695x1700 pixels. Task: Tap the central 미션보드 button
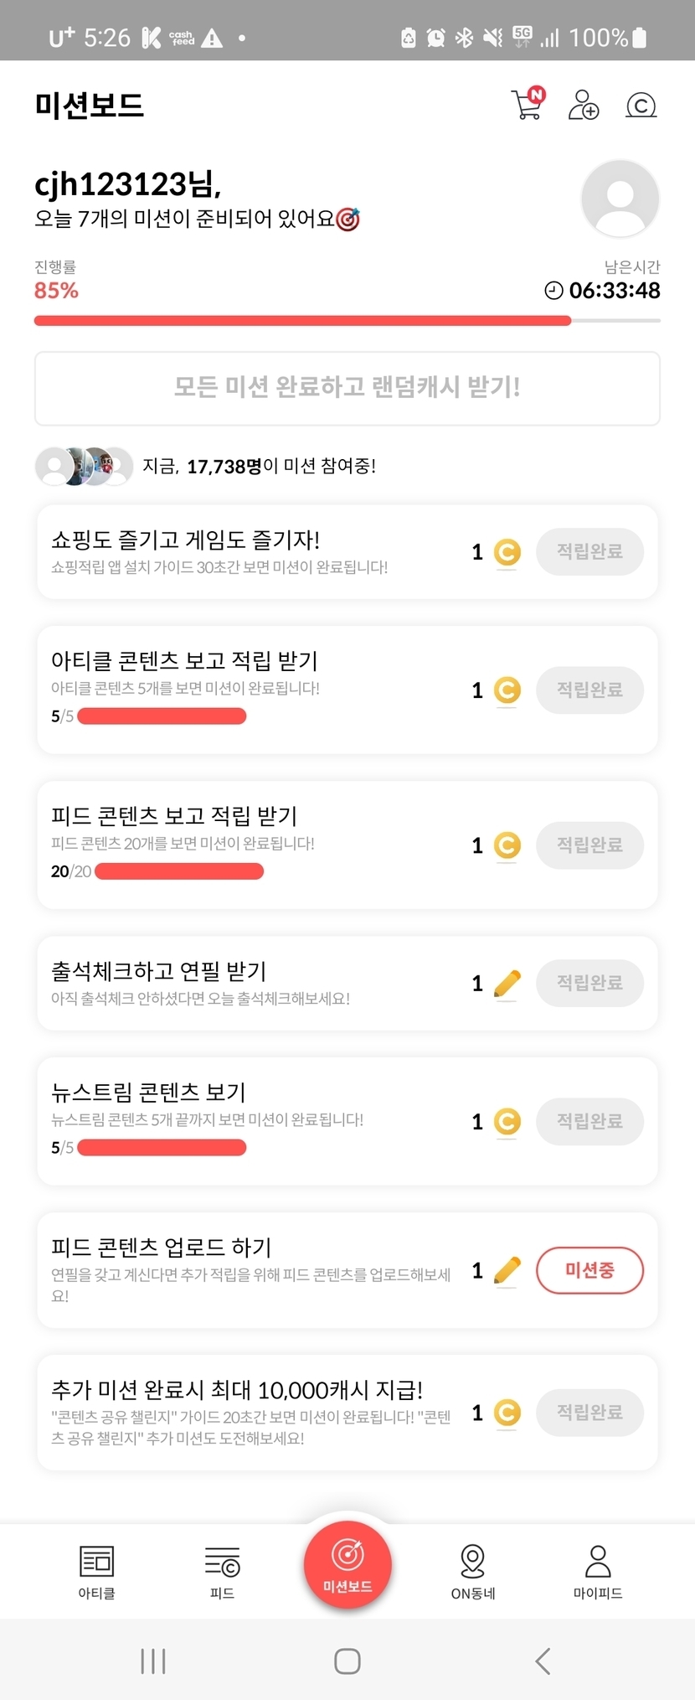pos(347,1564)
